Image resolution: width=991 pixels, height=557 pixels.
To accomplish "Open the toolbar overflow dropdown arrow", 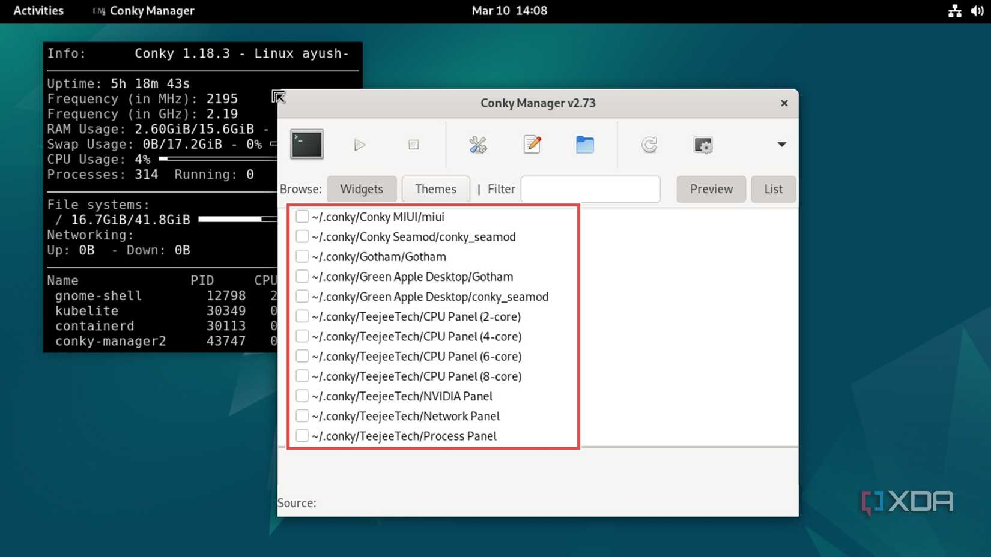I will [x=781, y=145].
